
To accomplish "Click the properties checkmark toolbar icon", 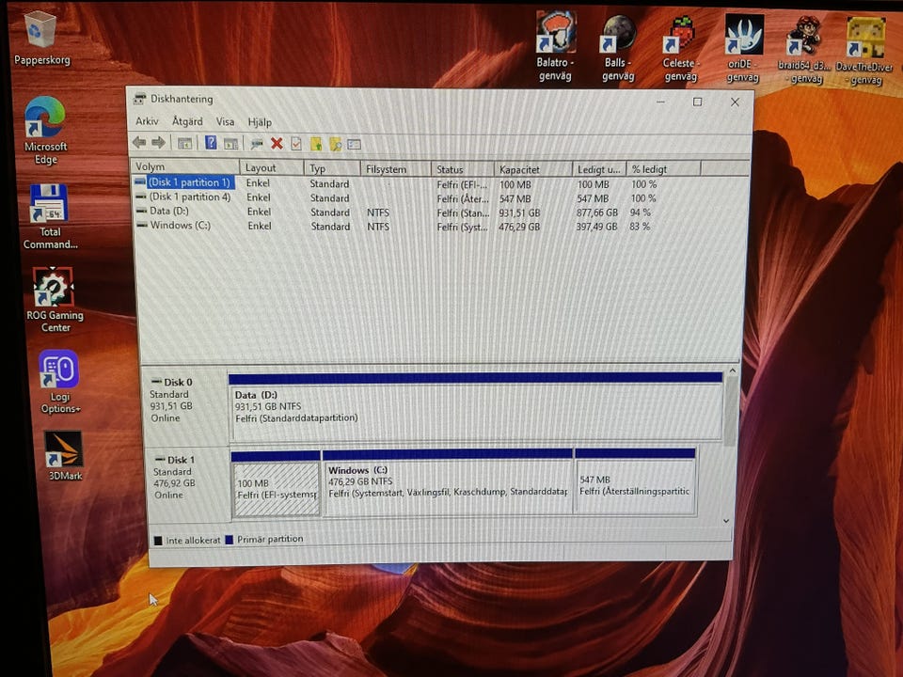I will [296, 144].
